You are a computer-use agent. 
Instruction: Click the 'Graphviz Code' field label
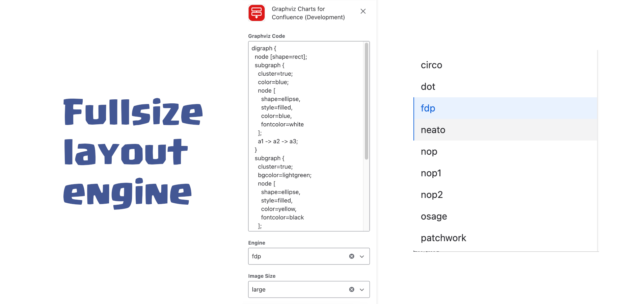pos(267,36)
